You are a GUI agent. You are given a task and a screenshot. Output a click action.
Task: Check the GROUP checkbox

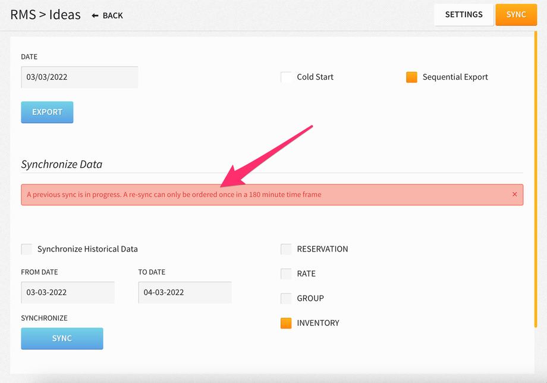coord(286,299)
